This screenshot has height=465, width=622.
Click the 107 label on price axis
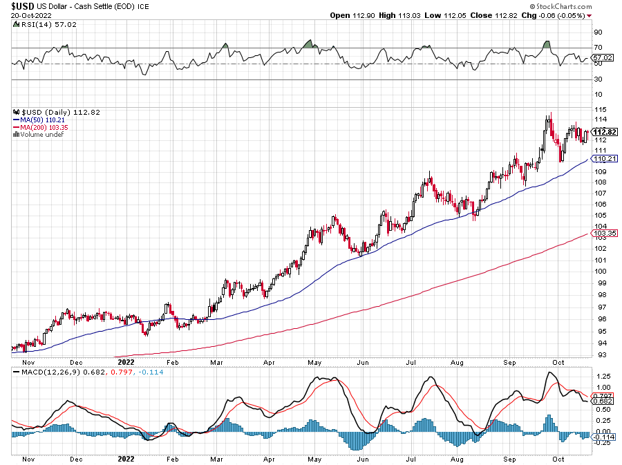pos(600,193)
